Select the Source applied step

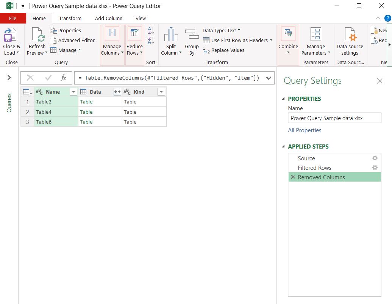tap(334, 158)
